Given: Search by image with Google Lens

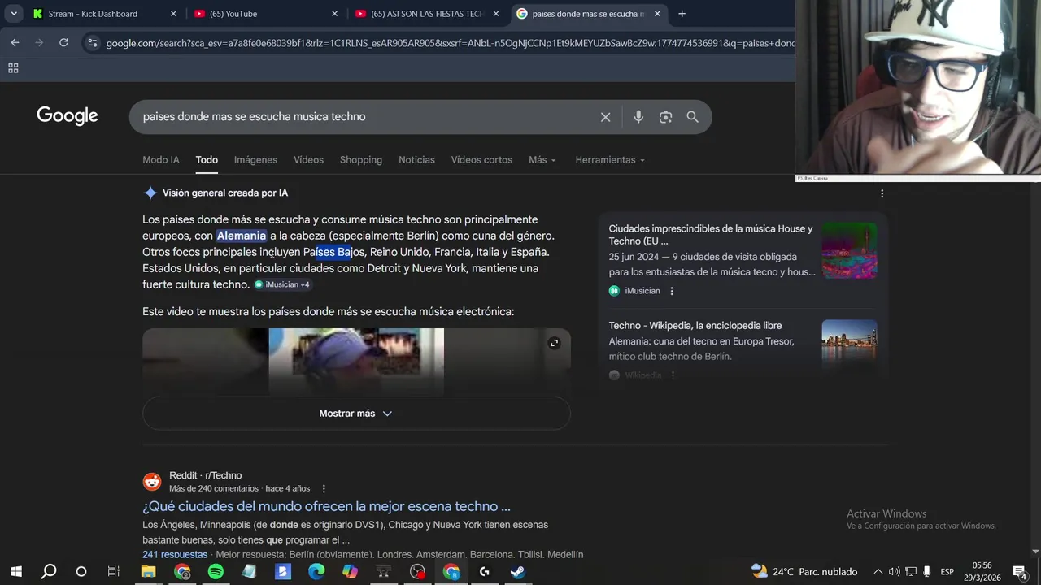Looking at the screenshot, I should 665,117.
